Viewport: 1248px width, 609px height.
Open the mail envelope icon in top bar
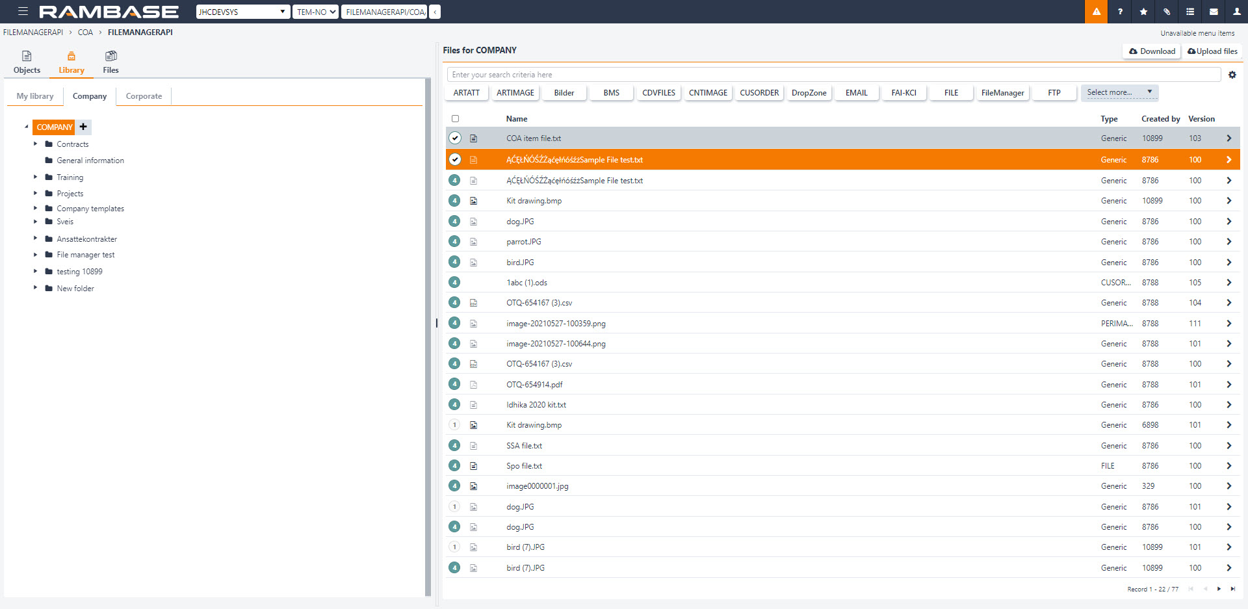click(1213, 12)
